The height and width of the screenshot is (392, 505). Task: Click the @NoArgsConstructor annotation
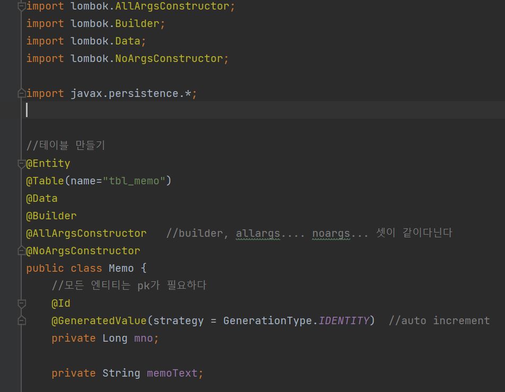(x=83, y=251)
